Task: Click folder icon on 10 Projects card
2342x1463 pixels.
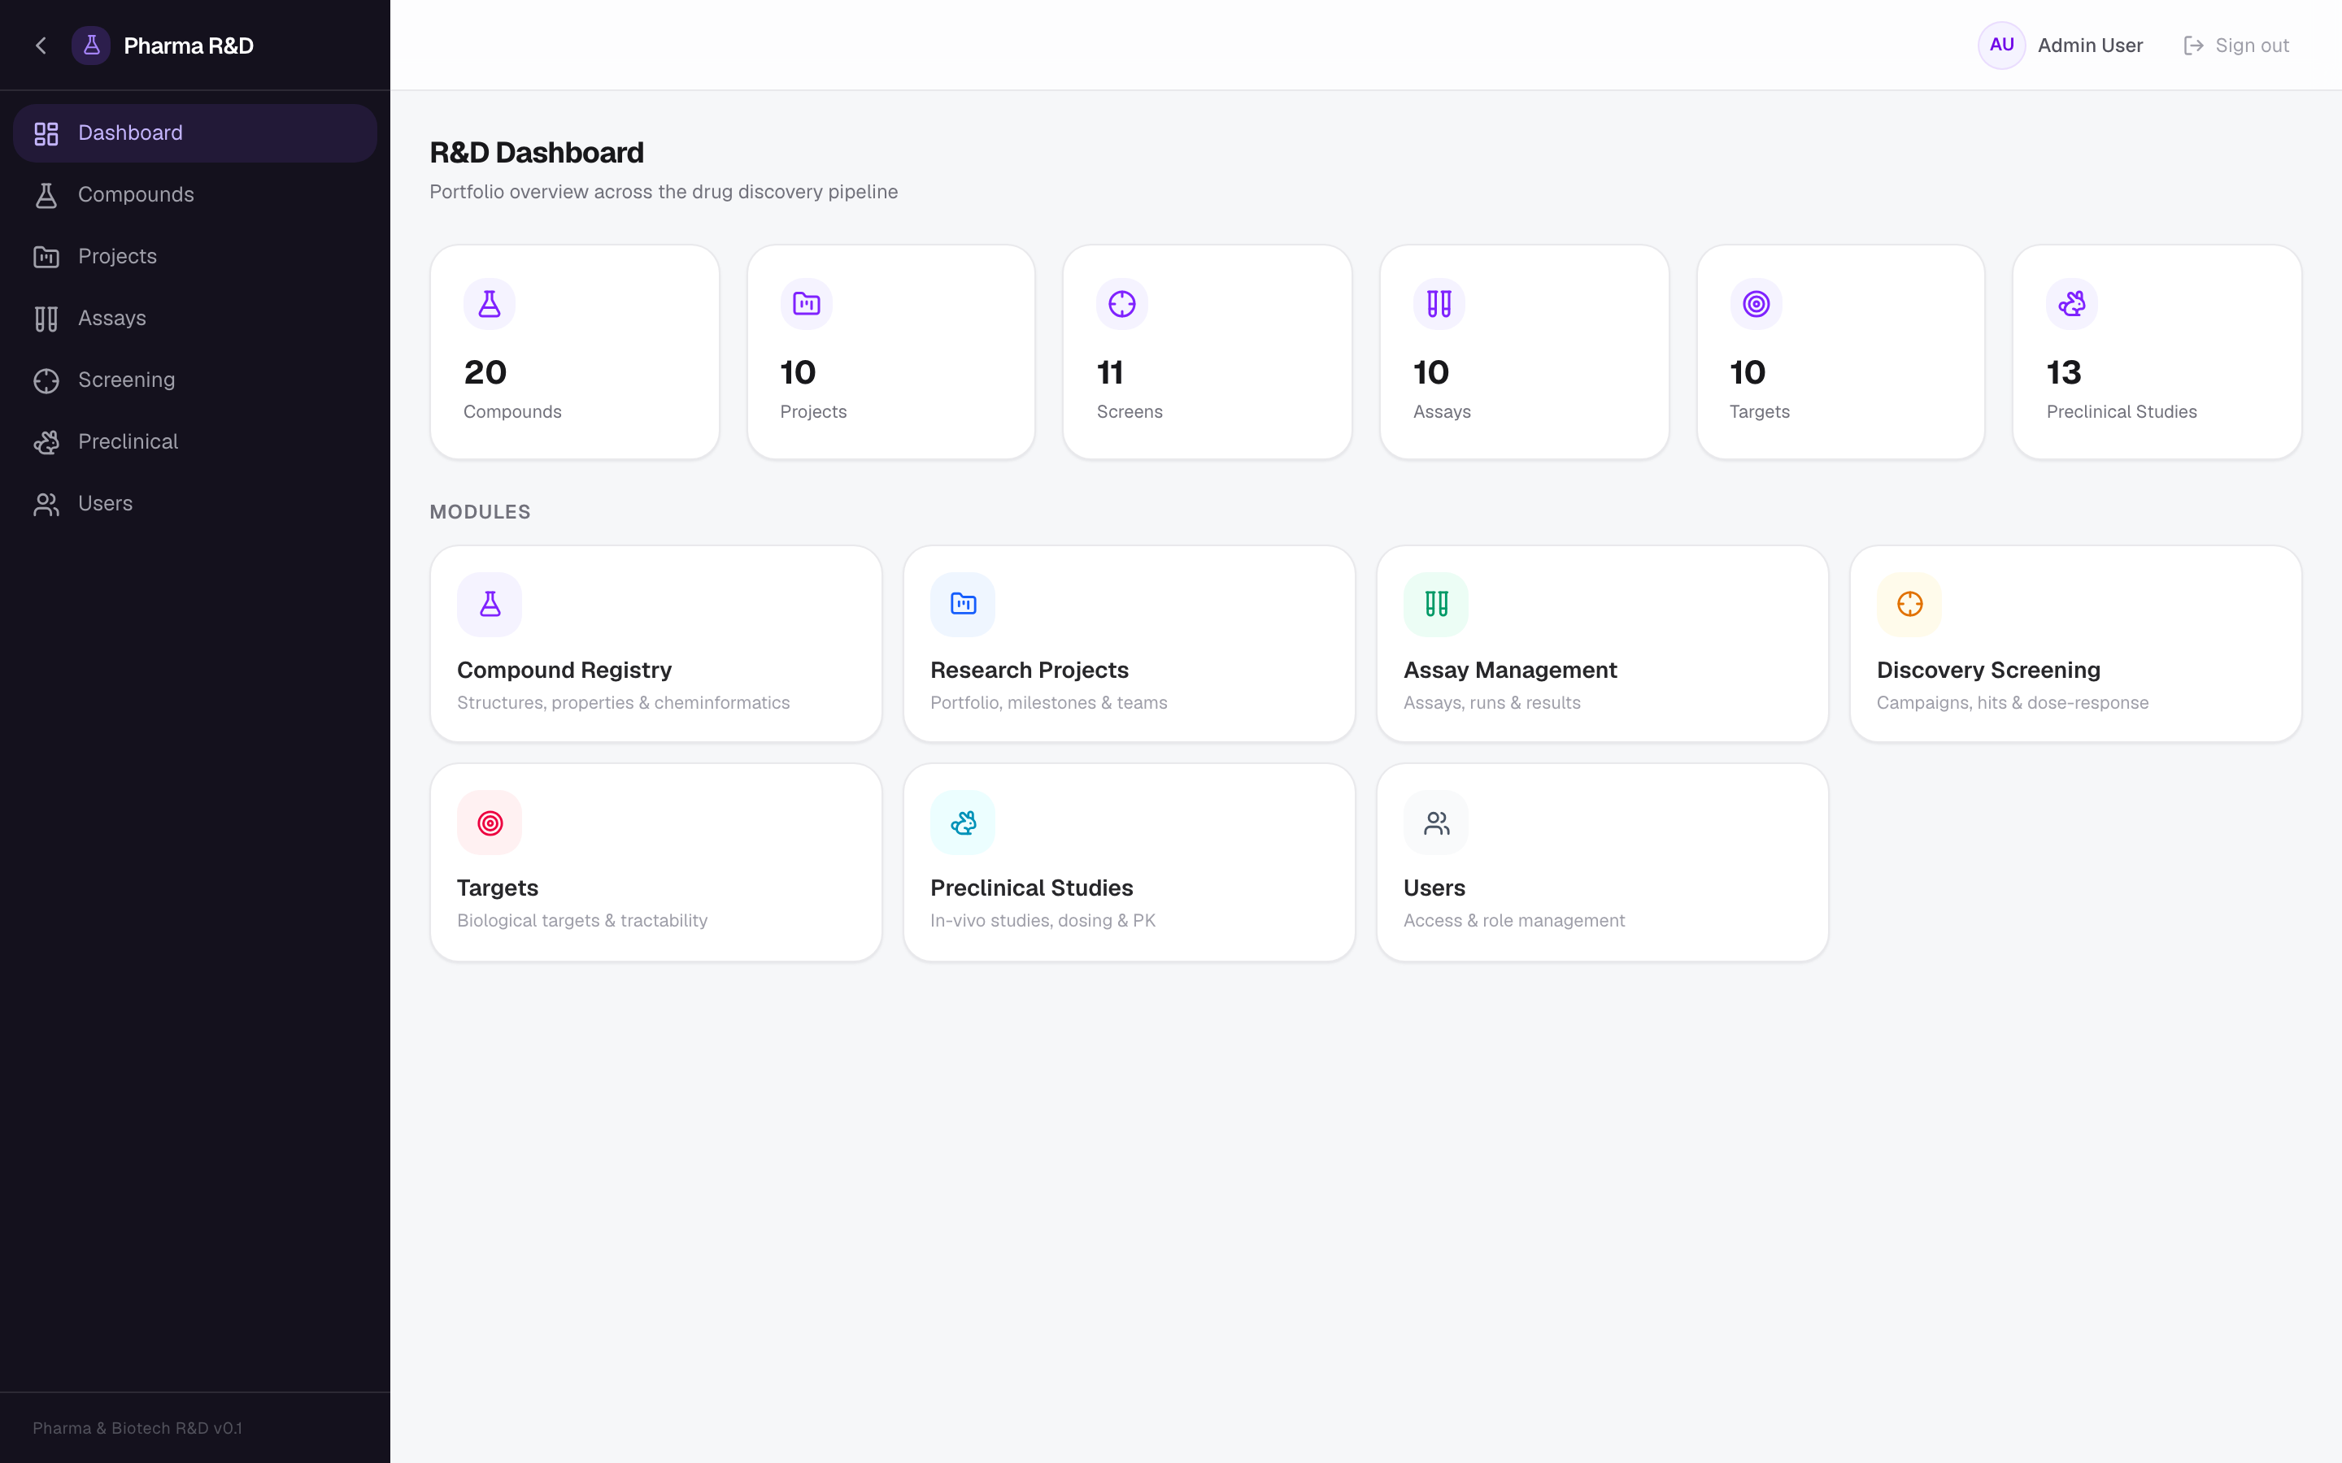Action: click(806, 304)
